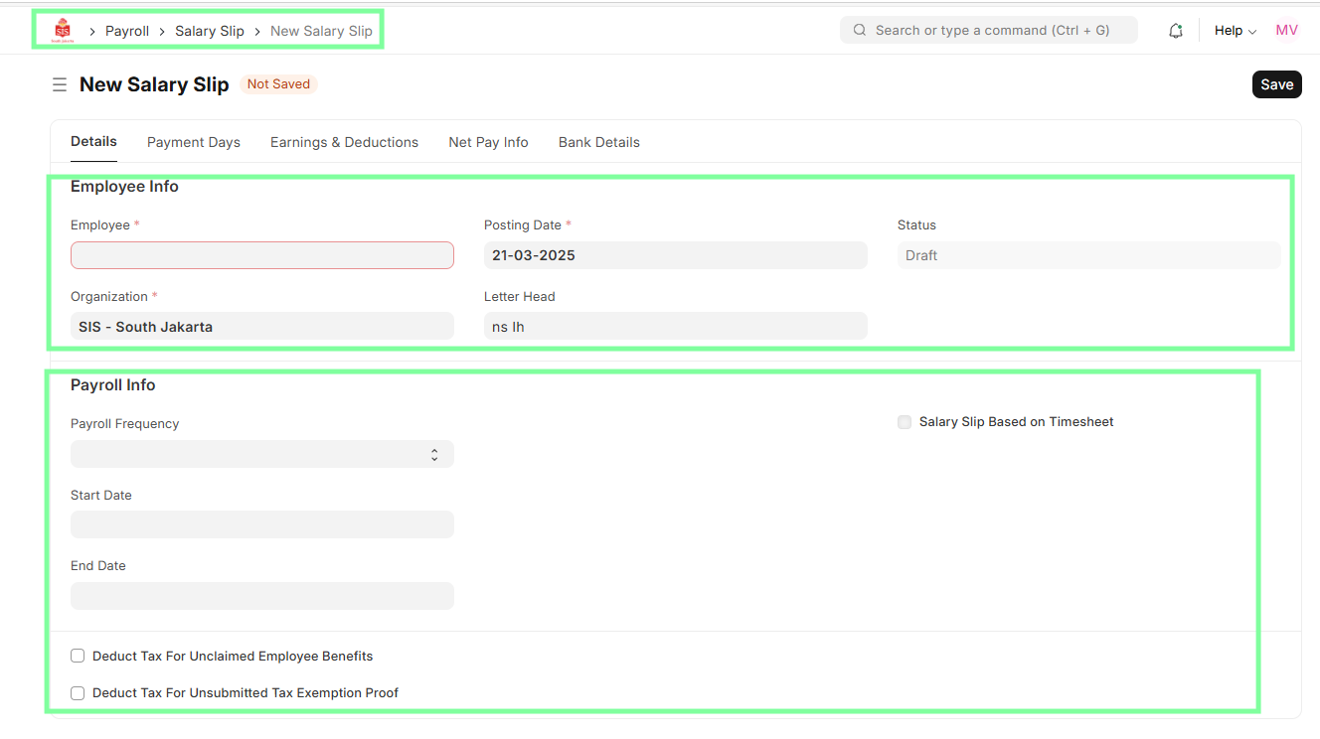The width and height of the screenshot is (1320, 739).
Task: Click the SIS home logo icon
Action: (x=63, y=30)
